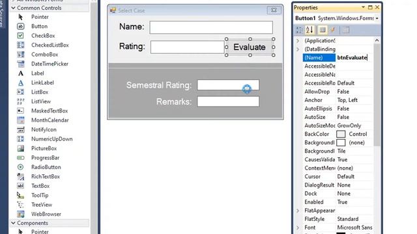
Task: Select the Dock property row
Action: [338, 194]
